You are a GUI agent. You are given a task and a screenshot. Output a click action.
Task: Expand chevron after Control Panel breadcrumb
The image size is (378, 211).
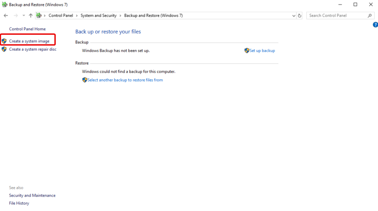point(77,15)
